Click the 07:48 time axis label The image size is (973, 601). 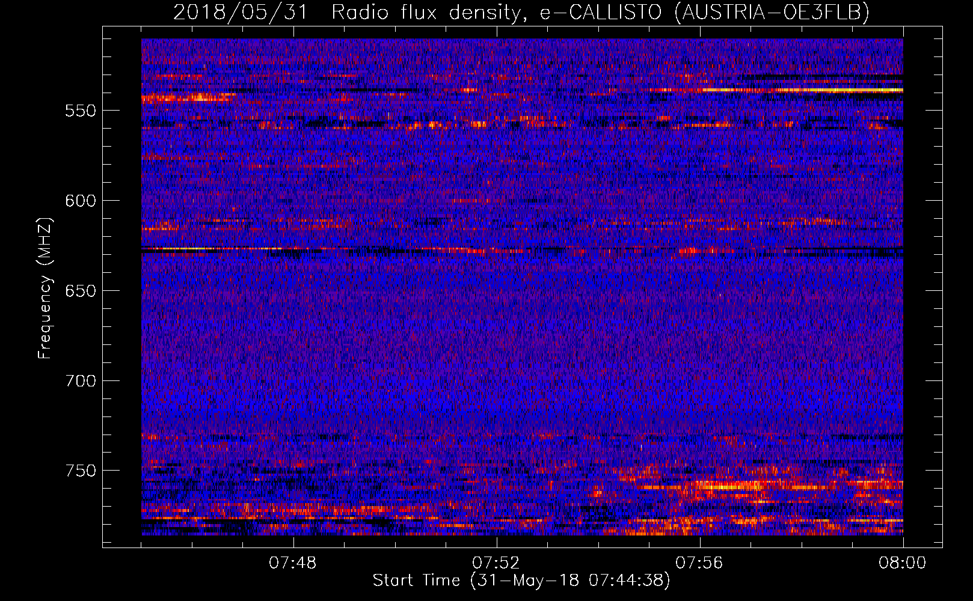point(293,563)
